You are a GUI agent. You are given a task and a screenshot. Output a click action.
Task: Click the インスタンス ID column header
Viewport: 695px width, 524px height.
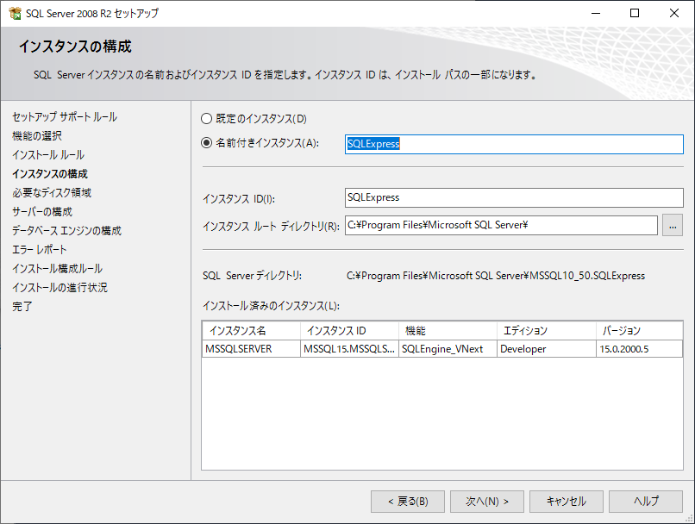[349, 331]
